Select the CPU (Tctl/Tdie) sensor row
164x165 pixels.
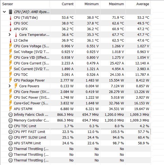(76, 17)
